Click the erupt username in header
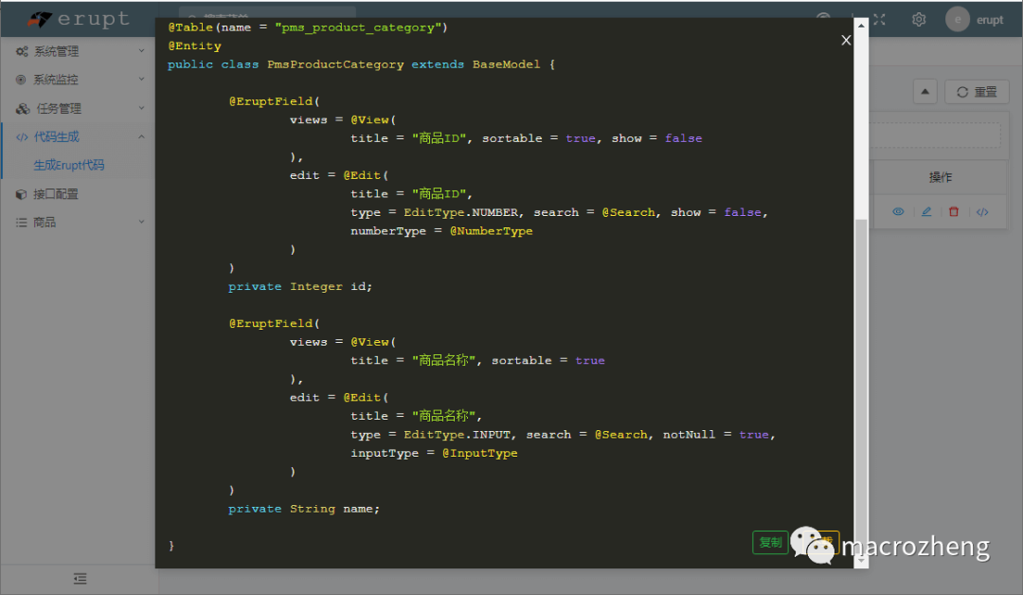Image resolution: width=1023 pixels, height=595 pixels. (990, 20)
